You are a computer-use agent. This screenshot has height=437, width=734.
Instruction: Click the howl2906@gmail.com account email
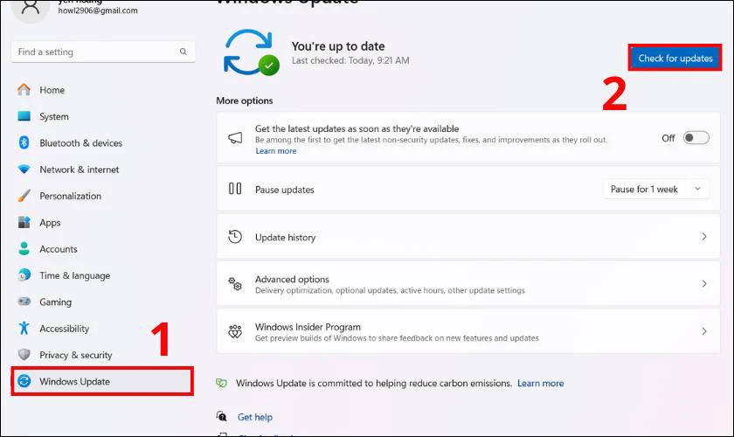(x=98, y=10)
